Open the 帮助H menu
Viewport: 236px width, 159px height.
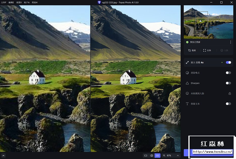35,3
